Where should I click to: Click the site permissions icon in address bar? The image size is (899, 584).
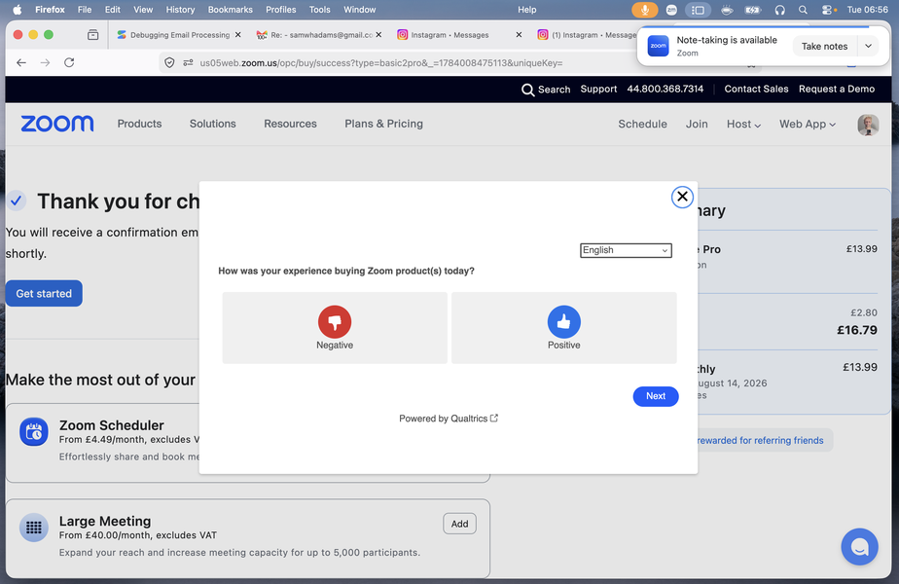coord(188,62)
